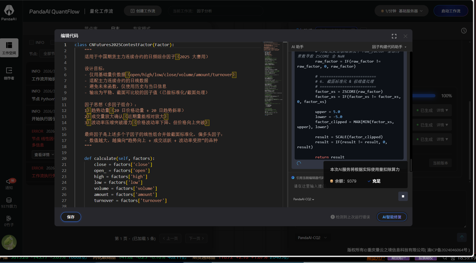Click the Create Workflow button
476x263 pixels.
pyautogui.click(x=143, y=11)
